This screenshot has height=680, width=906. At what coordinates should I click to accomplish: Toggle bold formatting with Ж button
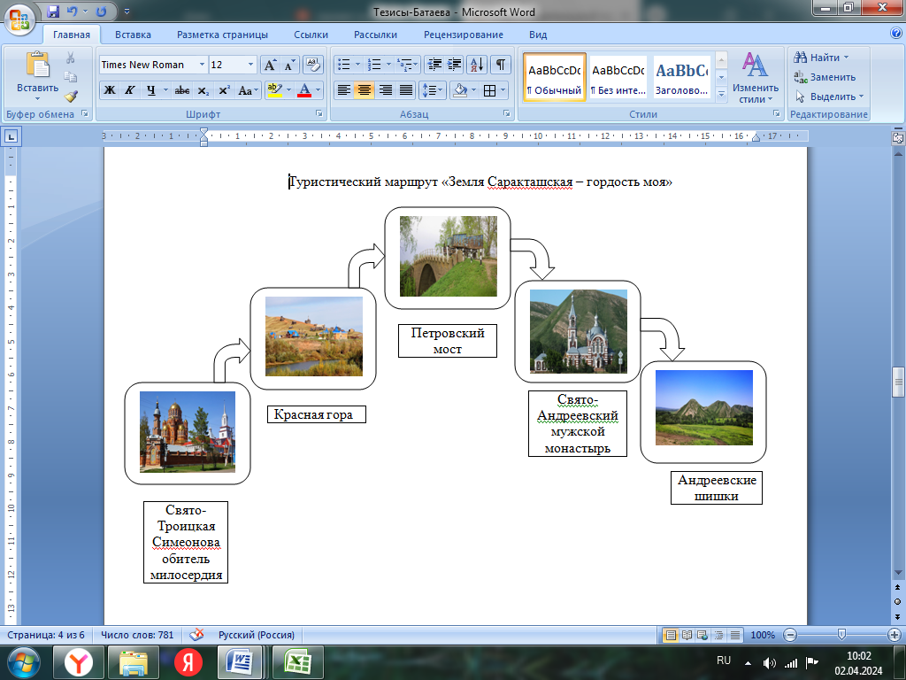tap(110, 90)
